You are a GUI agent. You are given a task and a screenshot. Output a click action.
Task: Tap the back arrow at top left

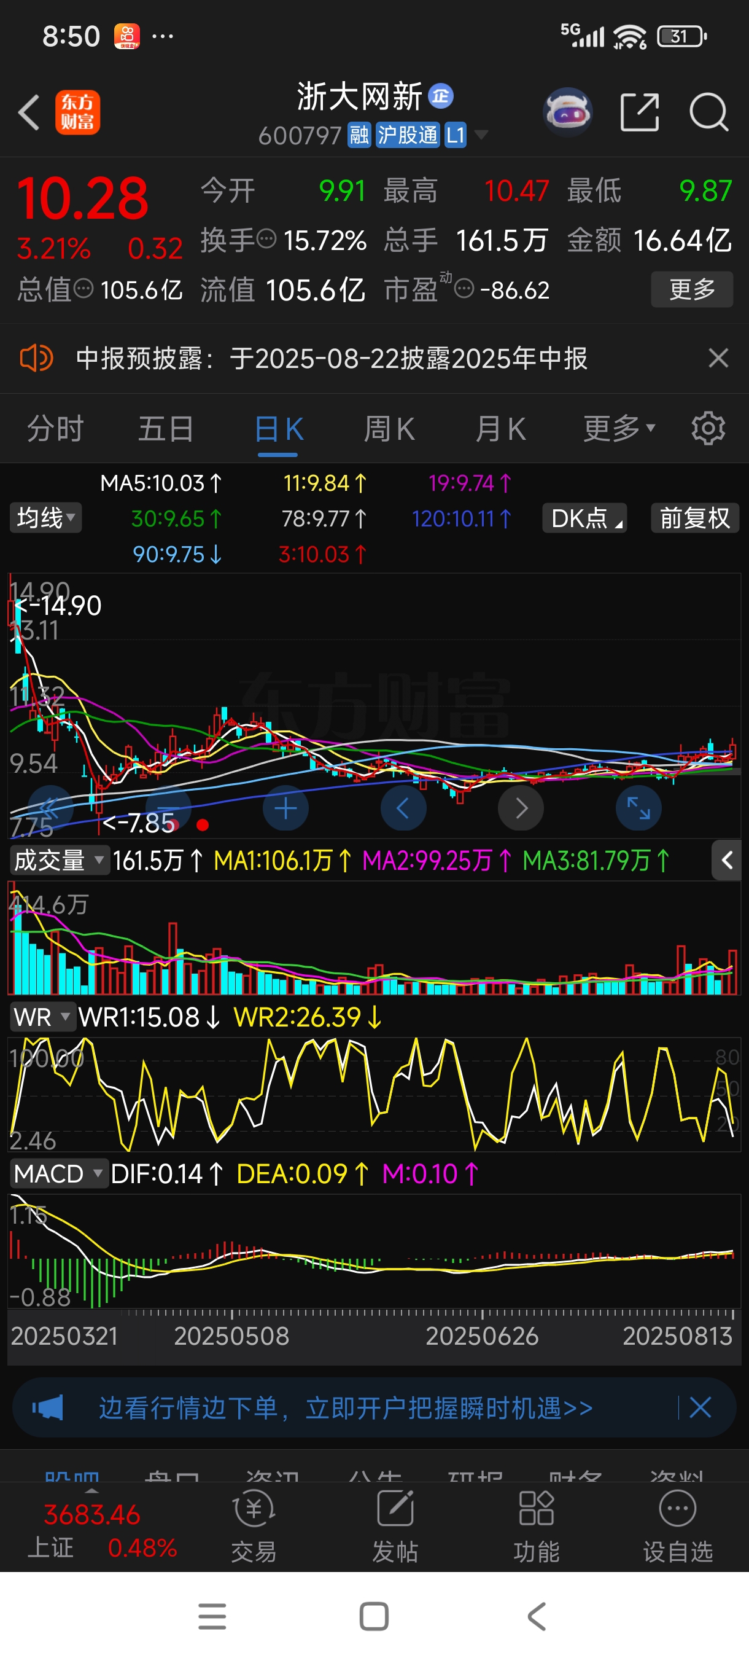tap(29, 112)
